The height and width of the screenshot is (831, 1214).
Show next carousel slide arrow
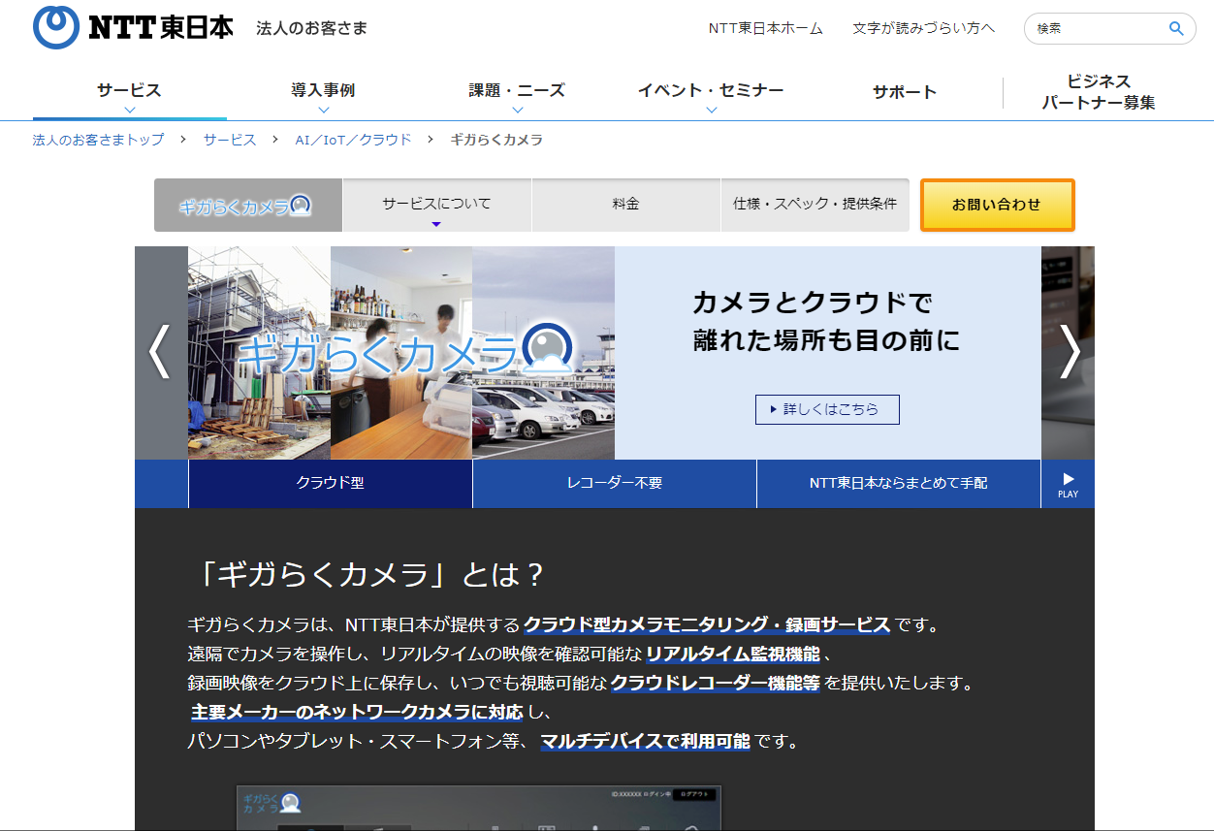click(1068, 352)
